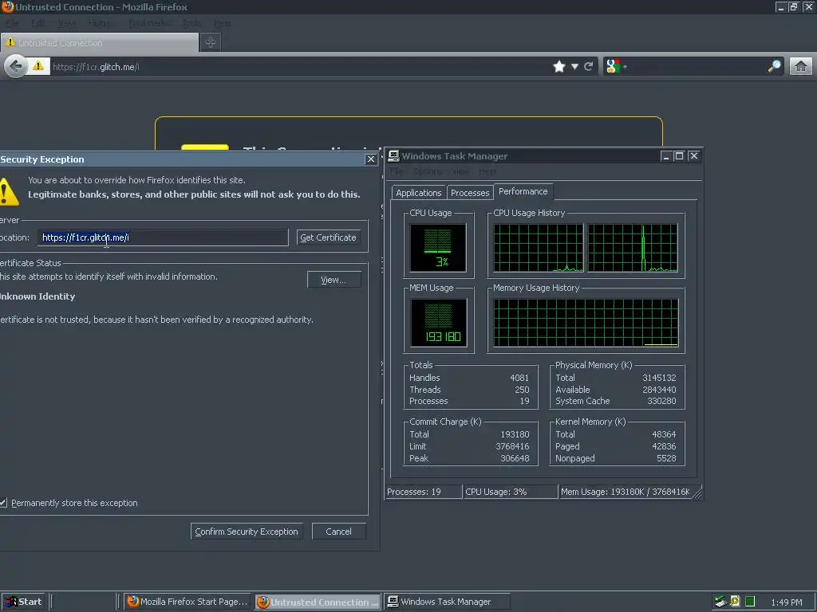Screen dimensions: 817x612
Task: Click the Memory Usage History graph
Action: [x=586, y=323]
